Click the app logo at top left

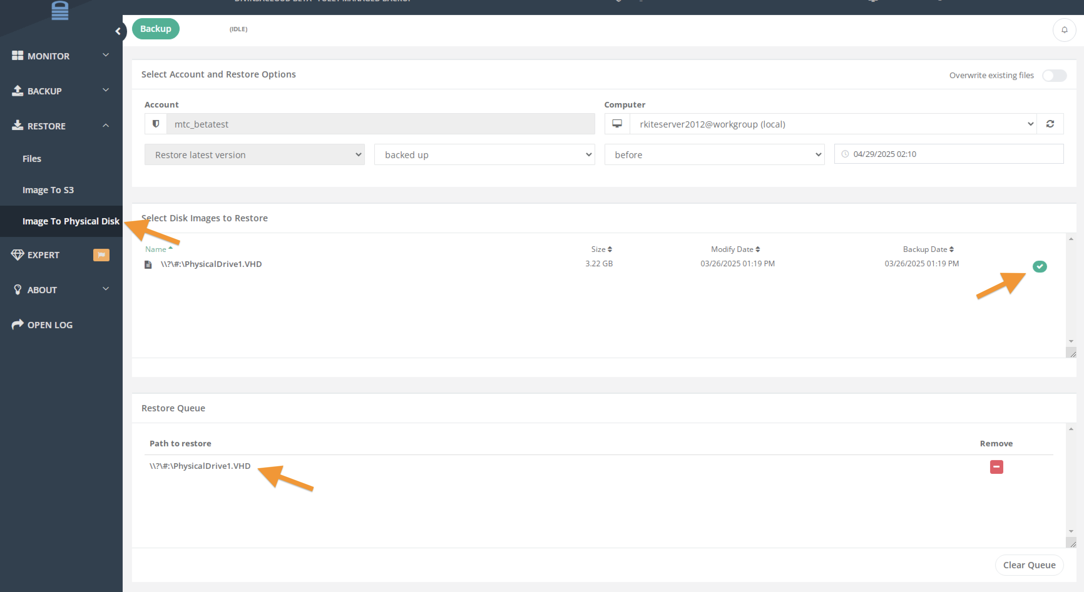(x=60, y=11)
